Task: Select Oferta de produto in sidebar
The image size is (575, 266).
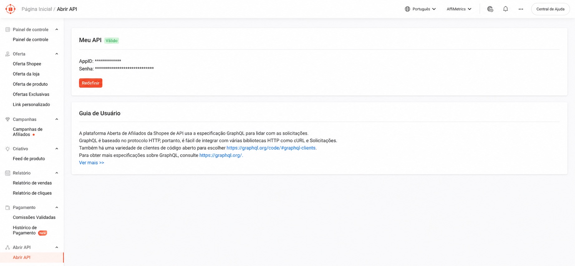Action: pyautogui.click(x=30, y=84)
